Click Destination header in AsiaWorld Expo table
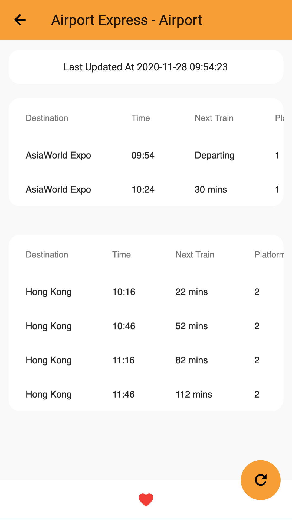The image size is (292, 520). tap(47, 118)
